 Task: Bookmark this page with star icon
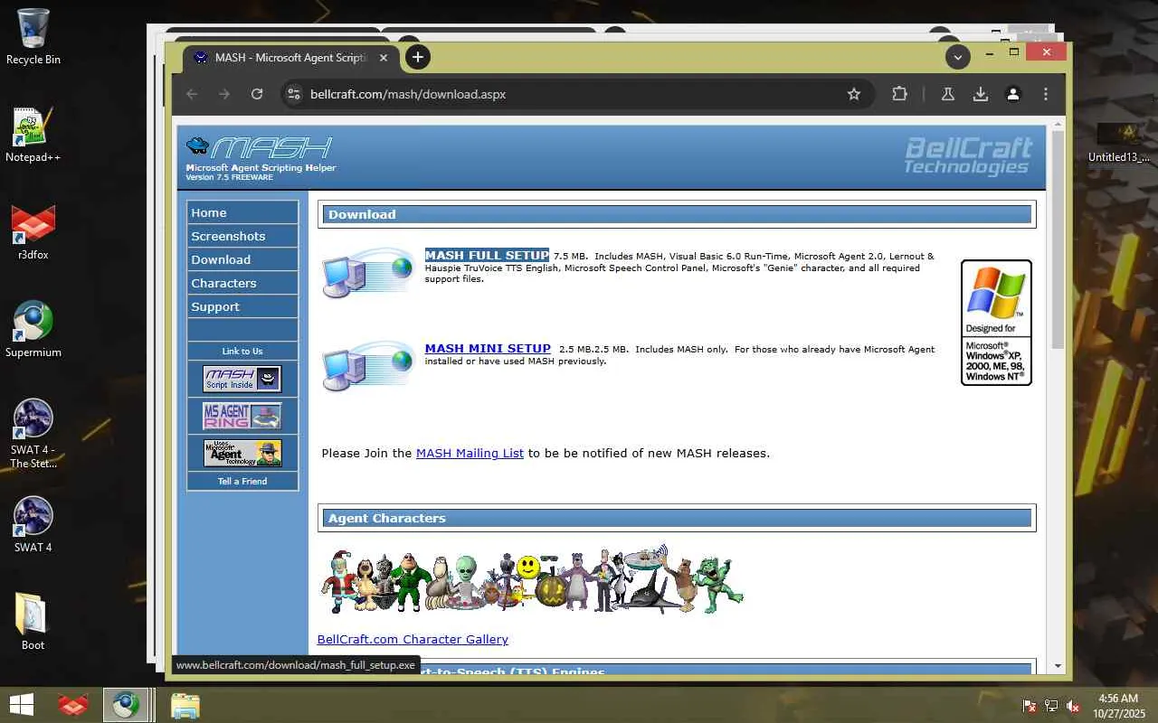click(853, 94)
